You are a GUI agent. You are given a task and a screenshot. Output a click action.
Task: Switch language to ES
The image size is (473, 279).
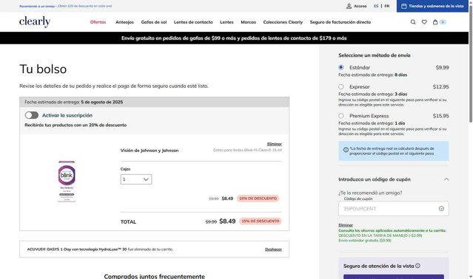[x=376, y=6]
